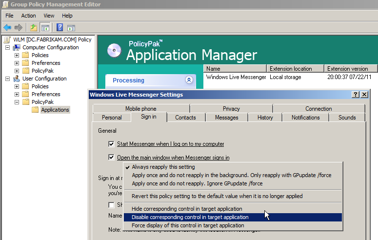378x240 pixels.
Task: Open the Privacy tab
Action: tap(231, 109)
